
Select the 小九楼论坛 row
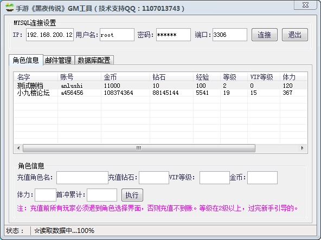[160, 93]
